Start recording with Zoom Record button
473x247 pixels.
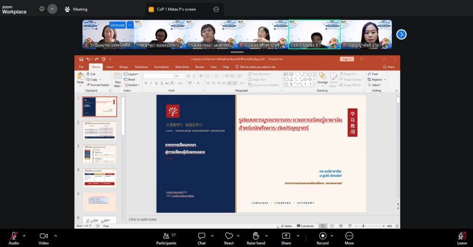pyautogui.click(x=322, y=238)
